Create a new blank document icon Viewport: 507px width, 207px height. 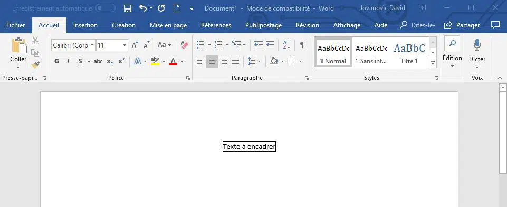point(176,8)
